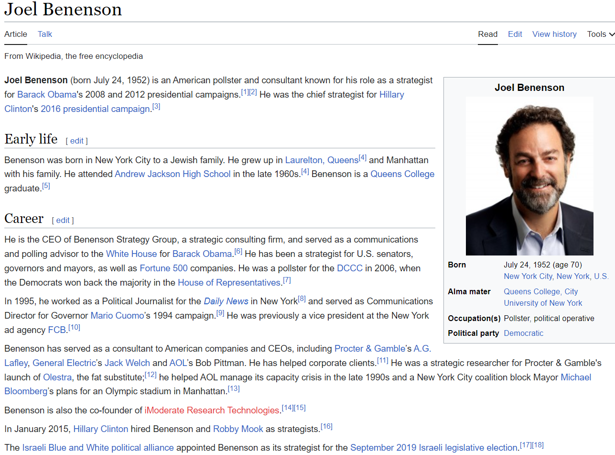Open the Jack Welch link
The height and width of the screenshot is (455, 615).
click(x=127, y=363)
